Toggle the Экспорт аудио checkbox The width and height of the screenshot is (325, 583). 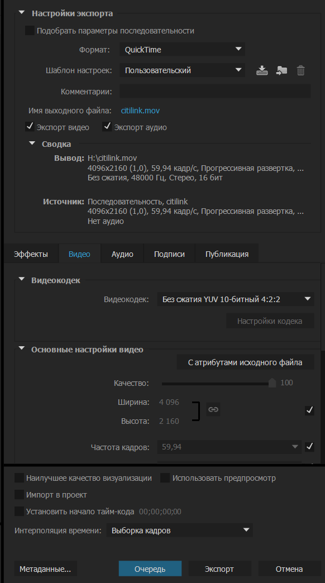107,127
